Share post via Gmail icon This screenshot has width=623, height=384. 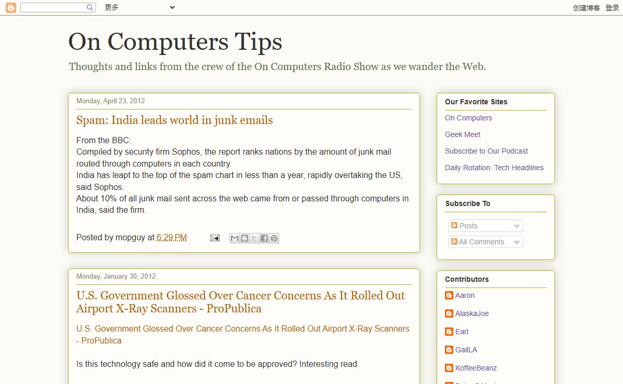[235, 238]
